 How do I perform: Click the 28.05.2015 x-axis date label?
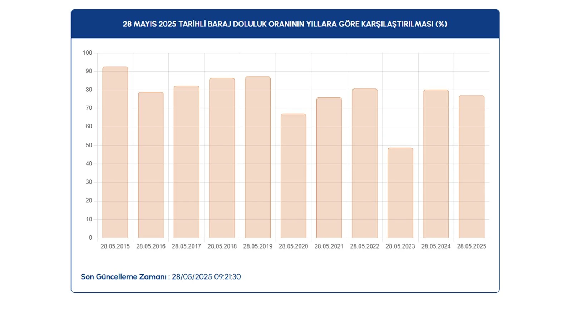115,246
